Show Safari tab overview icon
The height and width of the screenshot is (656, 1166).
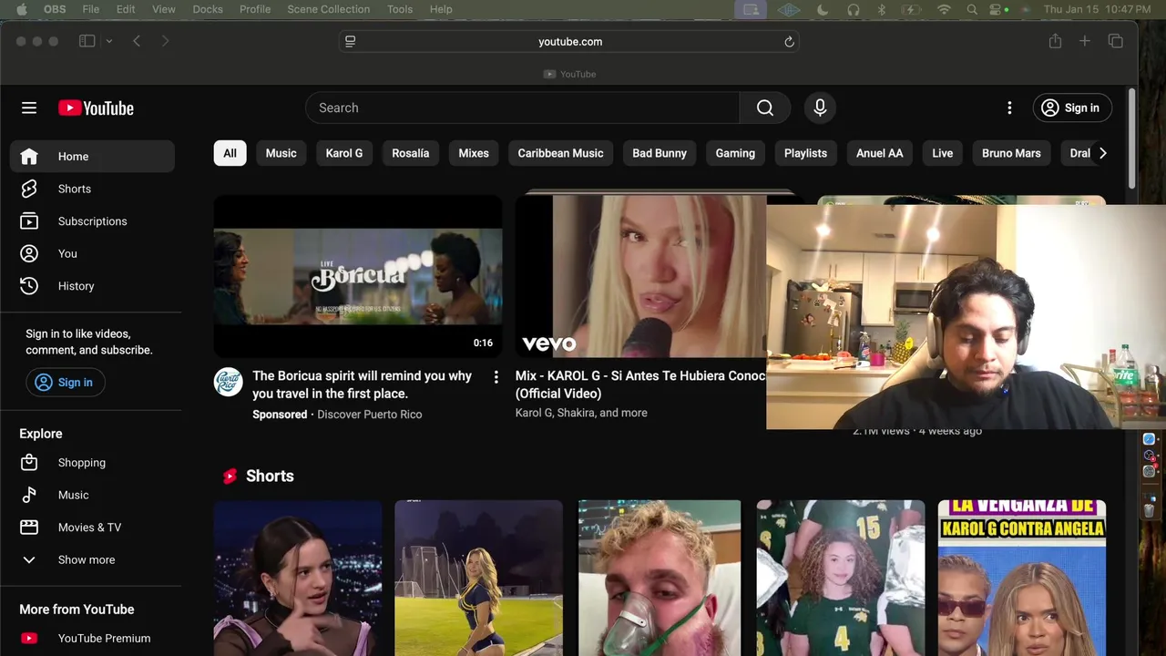[x=1115, y=41]
